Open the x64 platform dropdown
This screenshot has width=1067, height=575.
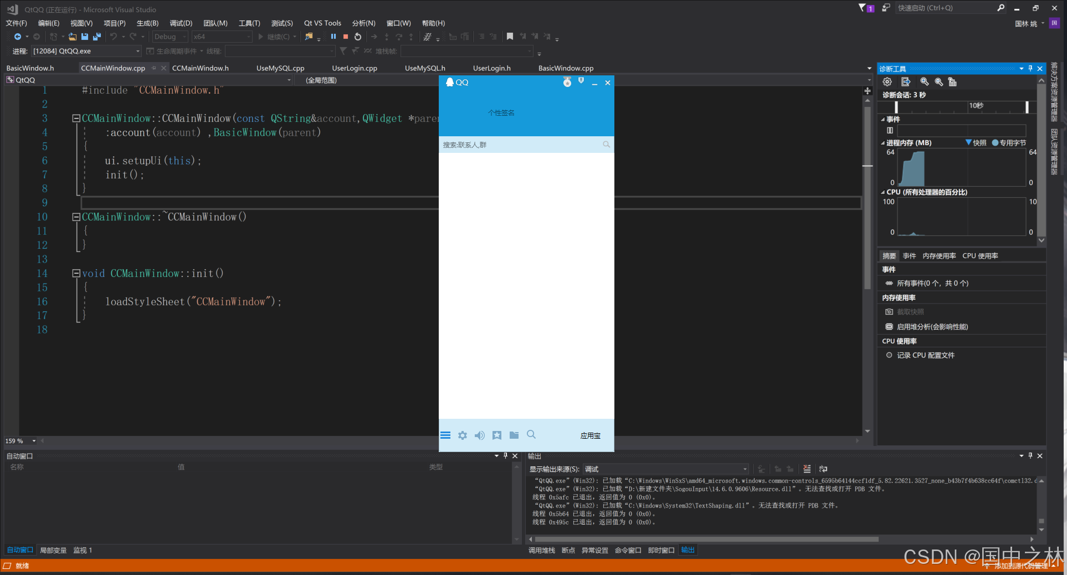(x=222, y=37)
